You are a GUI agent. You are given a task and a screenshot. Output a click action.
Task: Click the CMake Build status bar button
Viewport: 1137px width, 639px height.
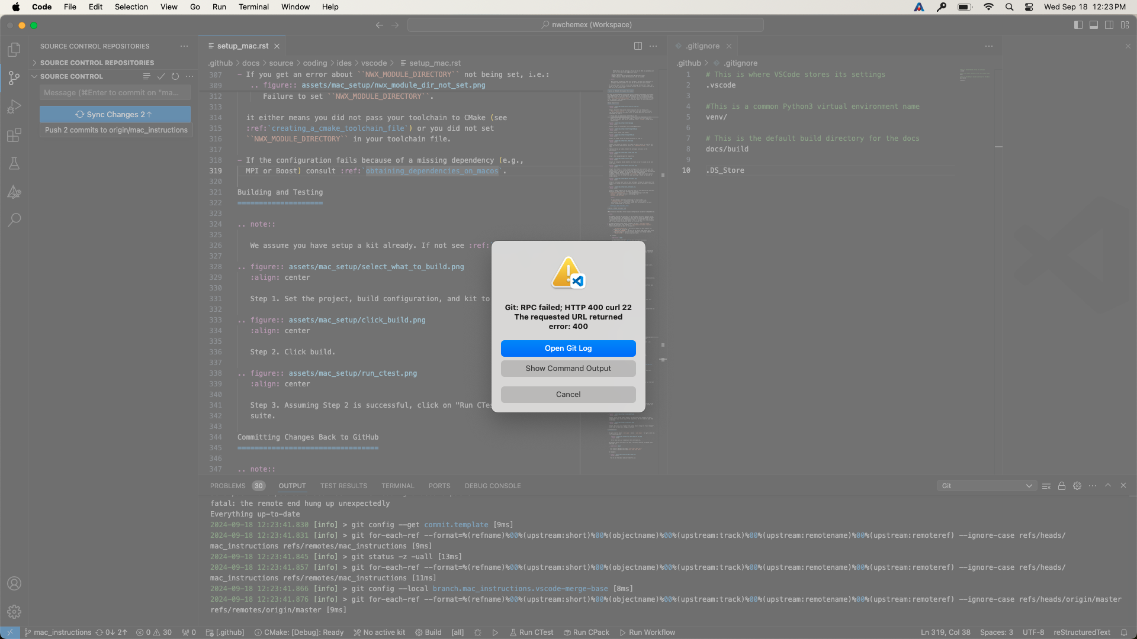pyautogui.click(x=428, y=632)
